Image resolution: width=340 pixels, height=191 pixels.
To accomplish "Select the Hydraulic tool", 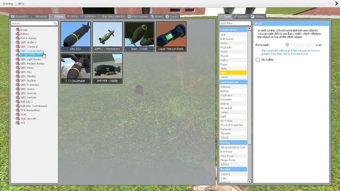I will (x=233, y=47).
